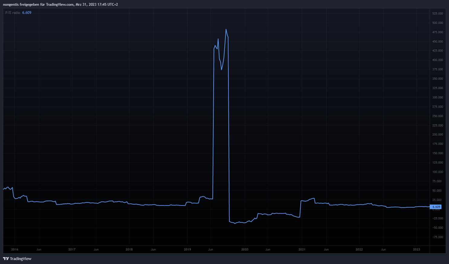This screenshot has width=449, height=264.
Task: Select the 2016 time axis label
Action: pyautogui.click(x=15, y=250)
